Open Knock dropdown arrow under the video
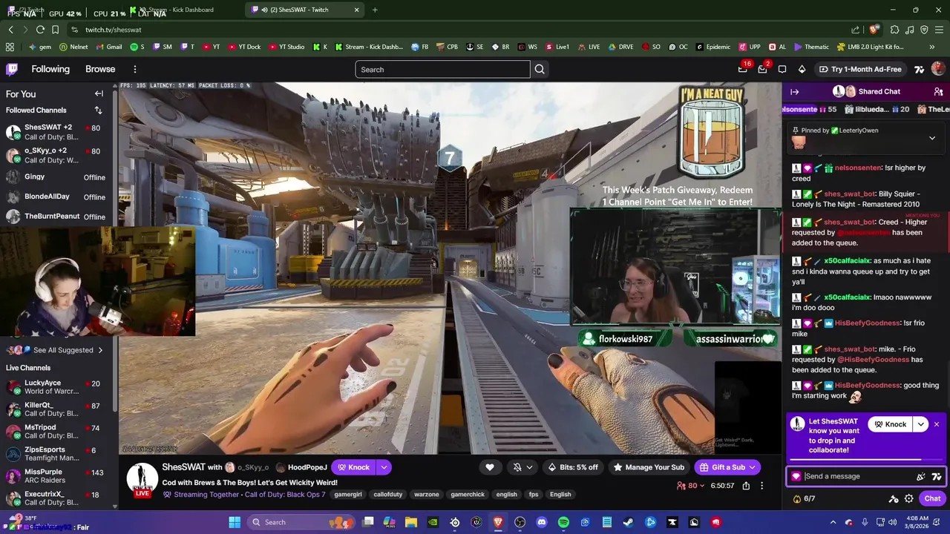Viewport: 950px width, 534px height. click(x=384, y=467)
